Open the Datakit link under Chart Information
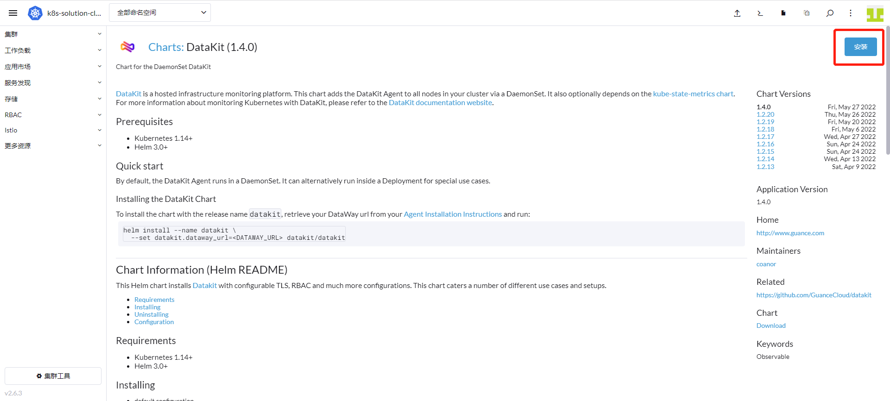 (204, 285)
